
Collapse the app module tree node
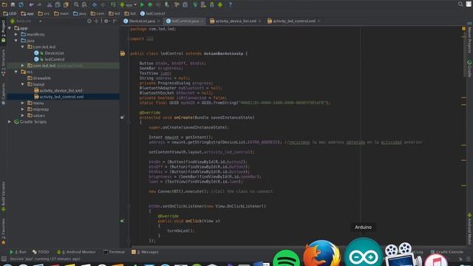pyautogui.click(x=10, y=28)
